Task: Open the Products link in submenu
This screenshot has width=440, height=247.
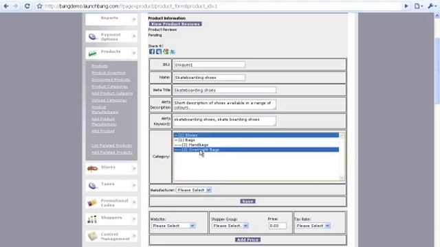Action: (100, 66)
